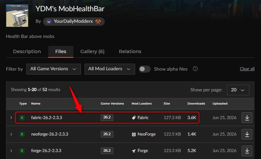Expand the forge-26.2-2.3.3 row chevron
This screenshot has width=261, height=159.
coord(11,151)
